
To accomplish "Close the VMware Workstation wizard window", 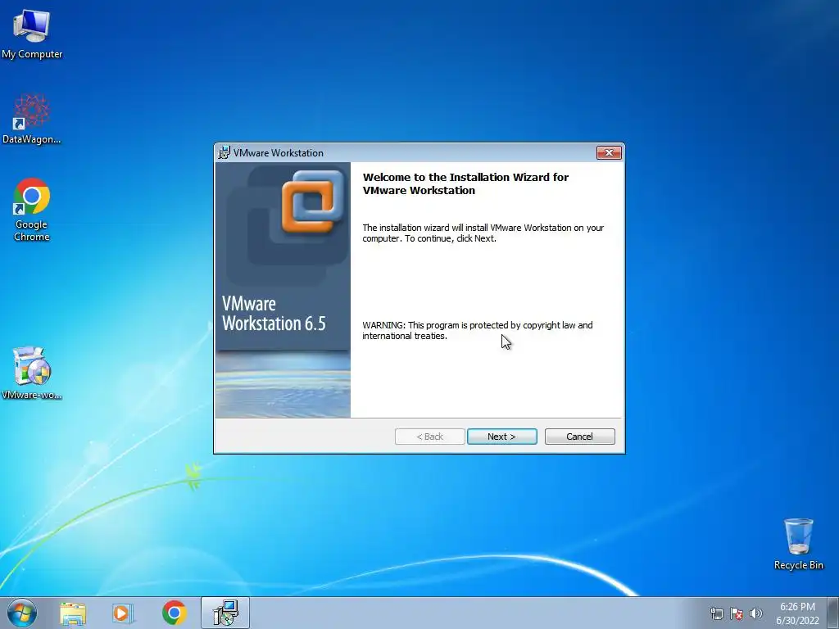I will pyautogui.click(x=609, y=153).
